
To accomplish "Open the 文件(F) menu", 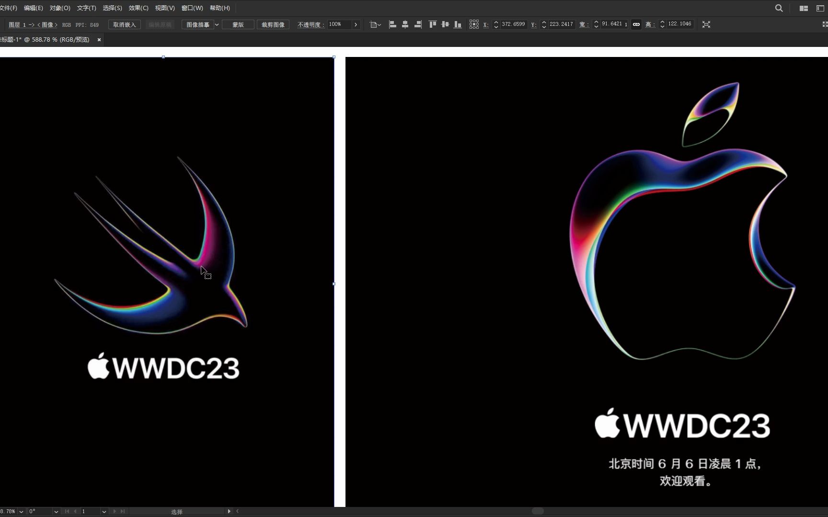I will [x=8, y=8].
